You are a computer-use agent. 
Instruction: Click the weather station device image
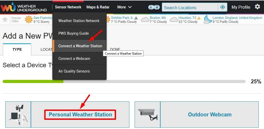tap(18, 115)
